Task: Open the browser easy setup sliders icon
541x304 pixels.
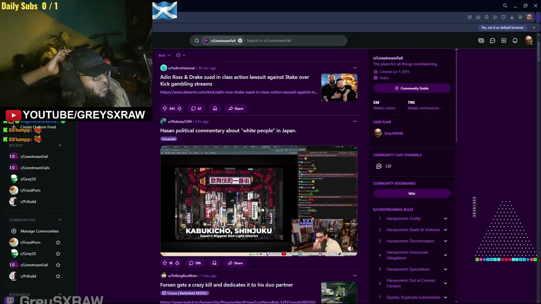Action: coord(520,17)
